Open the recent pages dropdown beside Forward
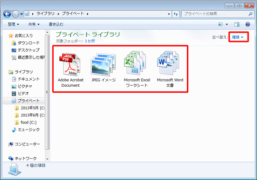This screenshot has height=180, width=257. tap(21, 14)
